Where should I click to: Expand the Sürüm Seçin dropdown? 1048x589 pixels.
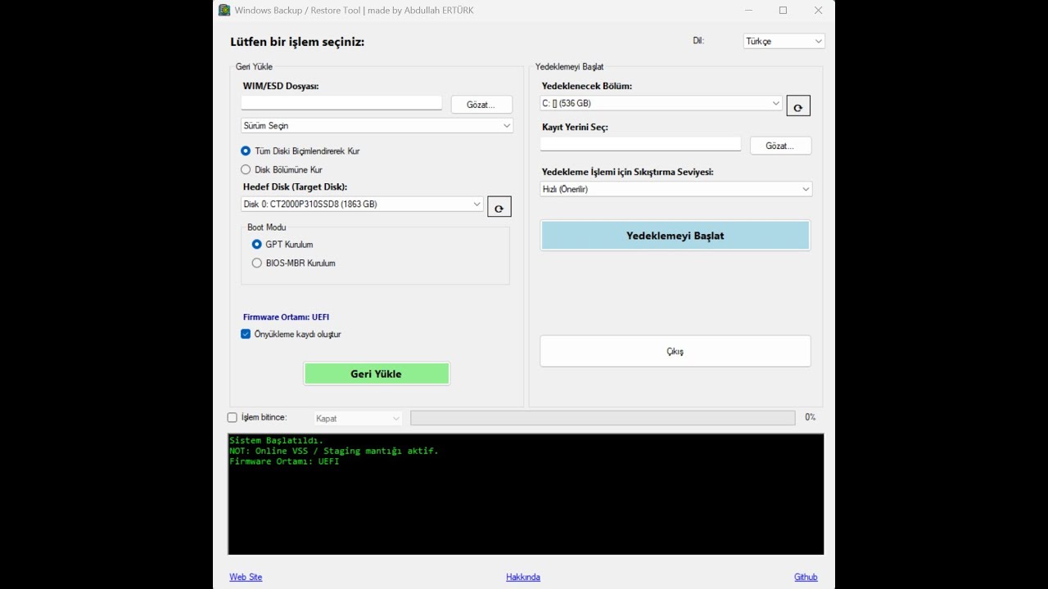377,125
